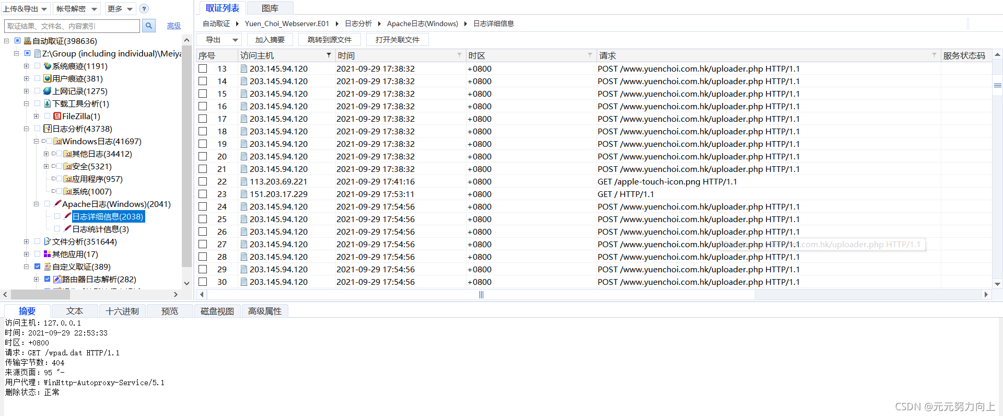Open the 磁盘视图 tab
1003x416 pixels.
(x=217, y=311)
